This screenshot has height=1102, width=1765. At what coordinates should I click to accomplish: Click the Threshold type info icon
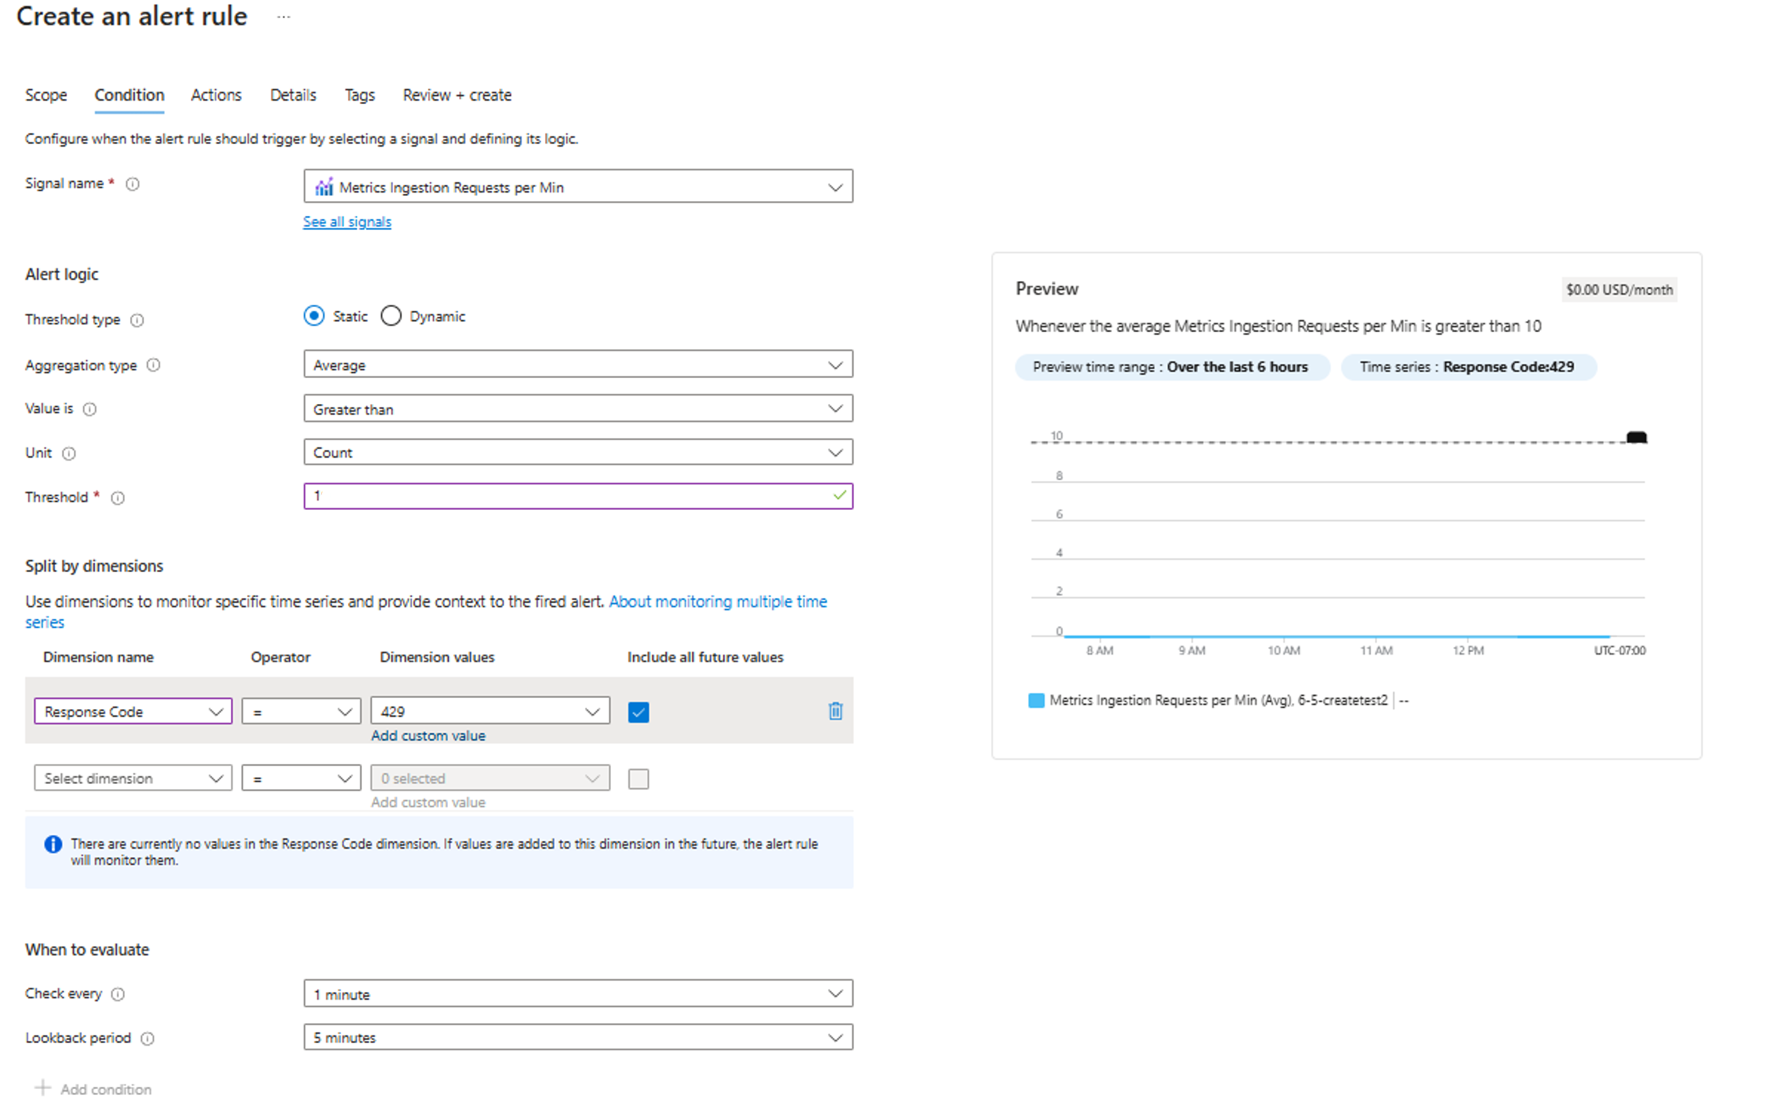coord(137,320)
